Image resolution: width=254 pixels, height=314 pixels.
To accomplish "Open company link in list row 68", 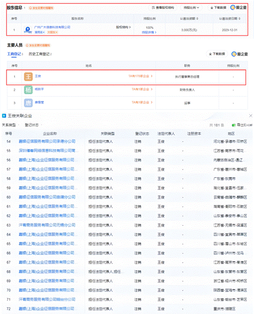I will pyautogui.click(x=48, y=272).
